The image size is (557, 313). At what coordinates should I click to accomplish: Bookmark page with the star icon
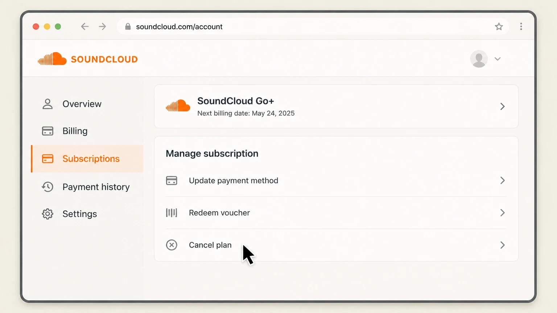click(499, 26)
